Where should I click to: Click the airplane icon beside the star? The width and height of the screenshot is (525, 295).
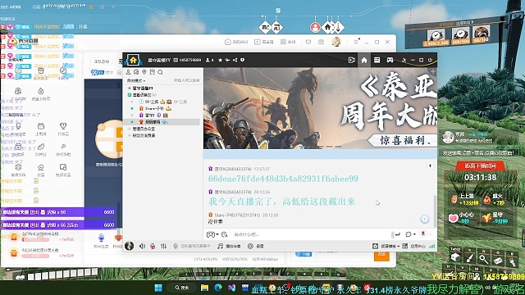click(x=227, y=60)
